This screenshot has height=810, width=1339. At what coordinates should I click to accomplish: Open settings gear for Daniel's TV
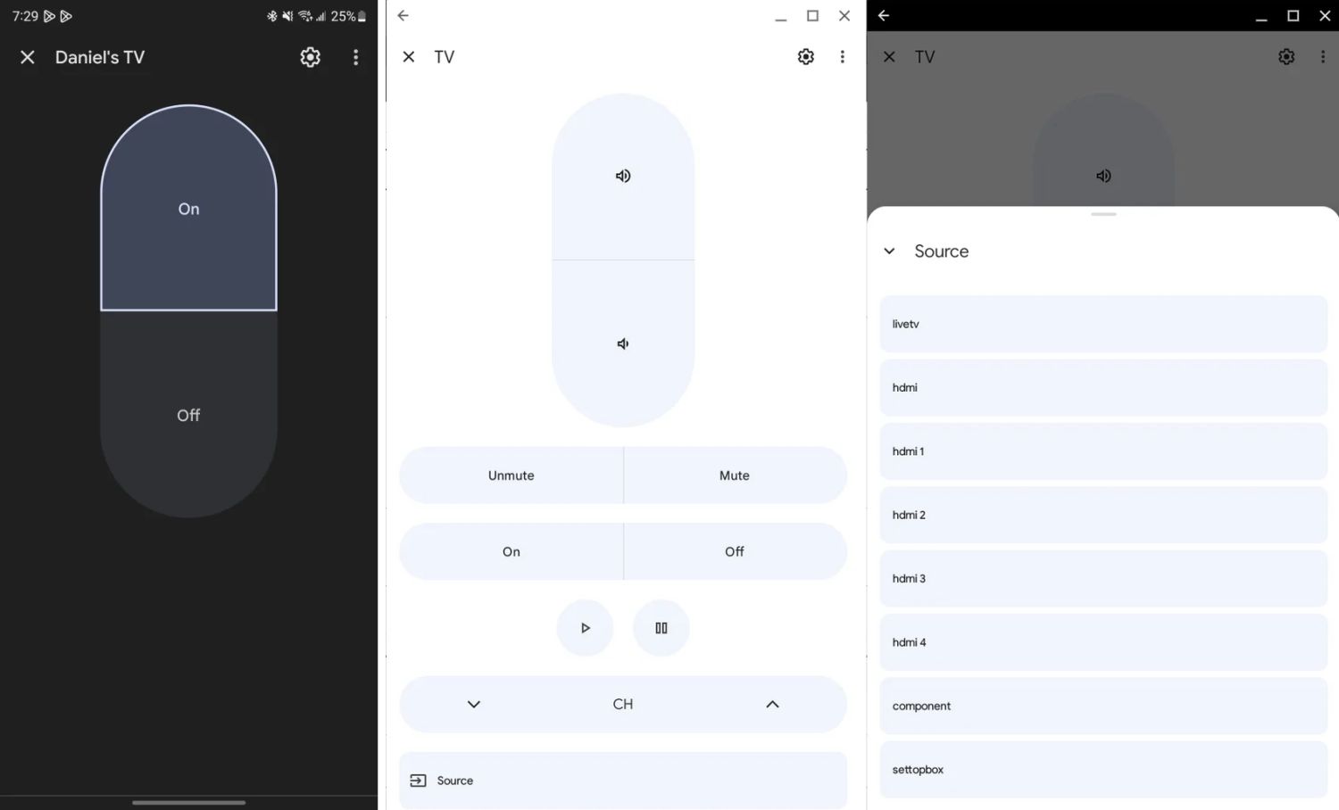tap(310, 57)
